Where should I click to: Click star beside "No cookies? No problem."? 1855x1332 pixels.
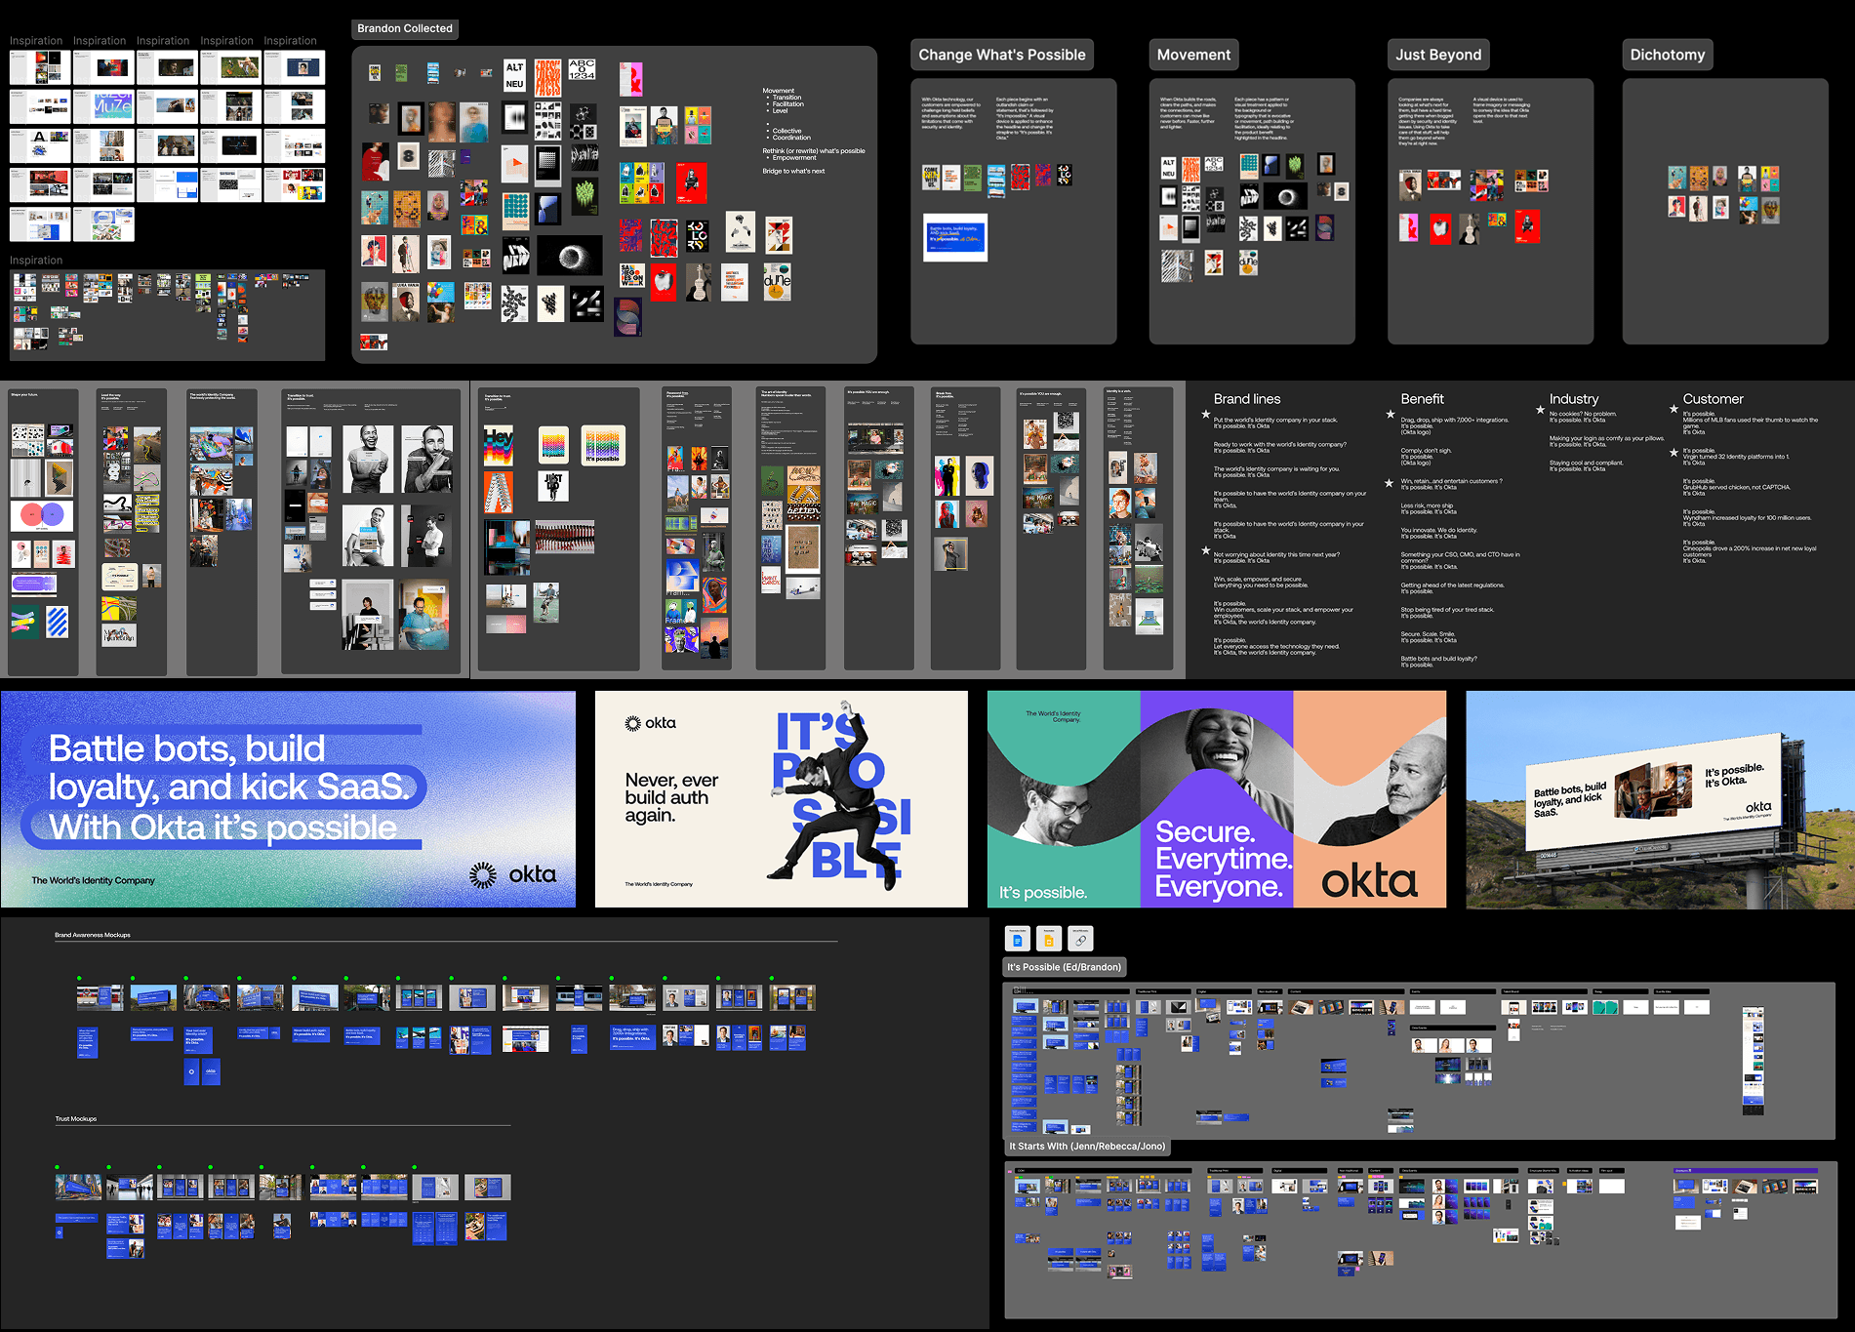click(x=1541, y=410)
